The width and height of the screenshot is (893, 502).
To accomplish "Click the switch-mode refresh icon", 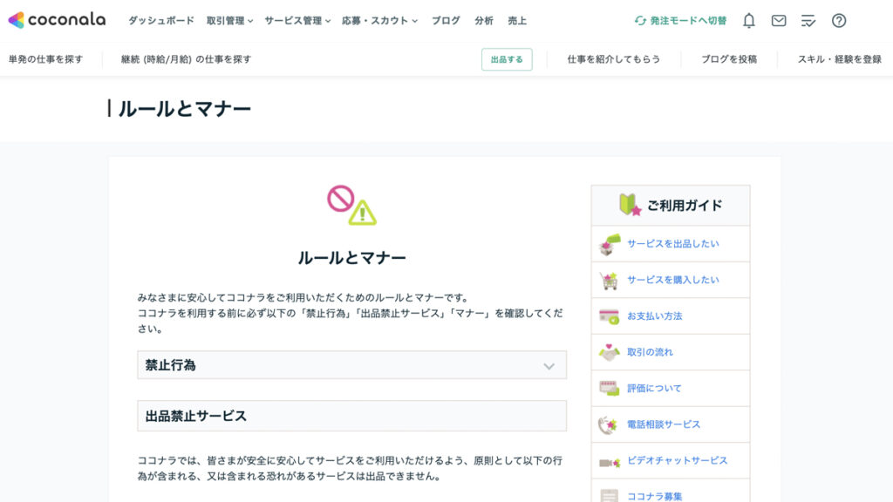I will point(640,21).
